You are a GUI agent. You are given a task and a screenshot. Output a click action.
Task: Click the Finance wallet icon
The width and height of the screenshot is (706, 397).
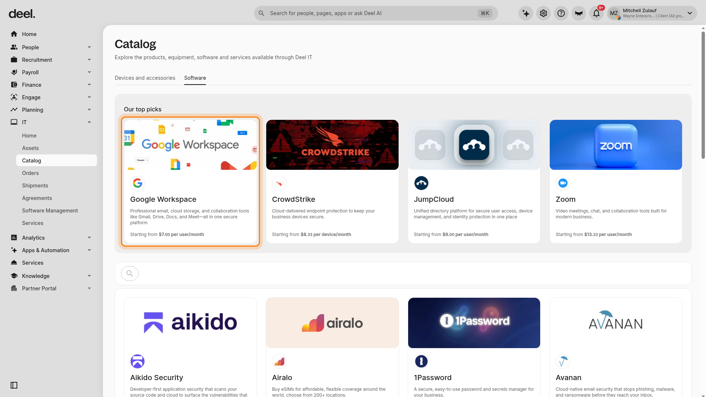pos(14,85)
